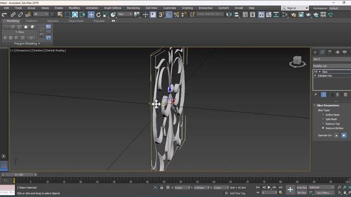
Task: Click Add Time Tag
Action: 237,193
